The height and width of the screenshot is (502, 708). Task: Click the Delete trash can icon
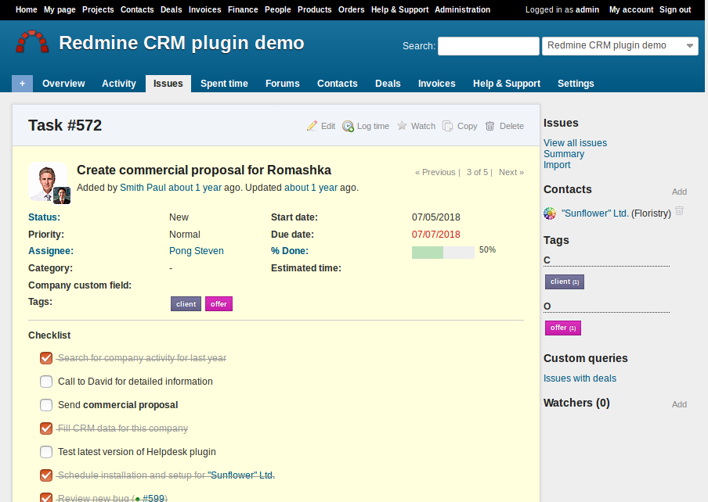490,126
